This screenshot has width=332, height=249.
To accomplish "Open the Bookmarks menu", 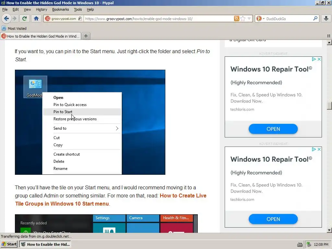I will point(61,9).
